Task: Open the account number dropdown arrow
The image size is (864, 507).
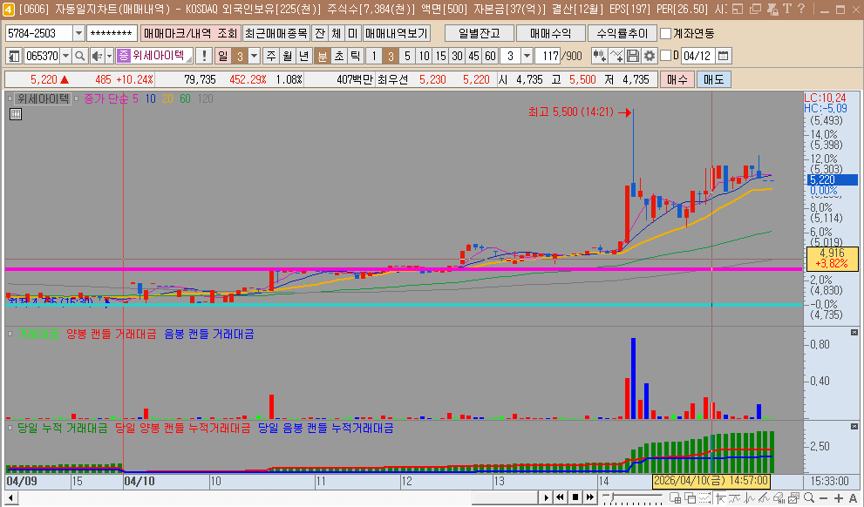Action: pyautogui.click(x=78, y=34)
